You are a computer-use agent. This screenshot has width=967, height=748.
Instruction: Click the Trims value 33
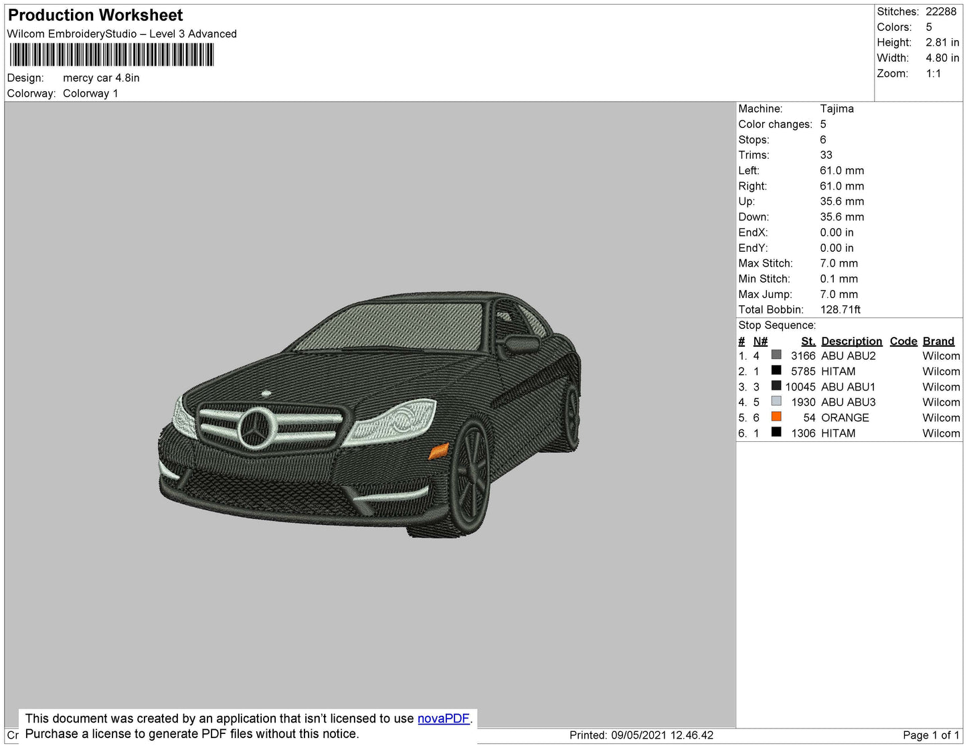coord(826,155)
